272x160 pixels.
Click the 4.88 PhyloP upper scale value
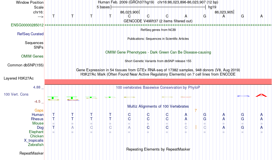[37, 87]
